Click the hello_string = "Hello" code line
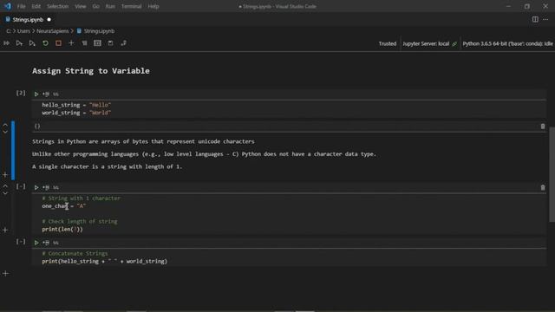 click(76, 105)
